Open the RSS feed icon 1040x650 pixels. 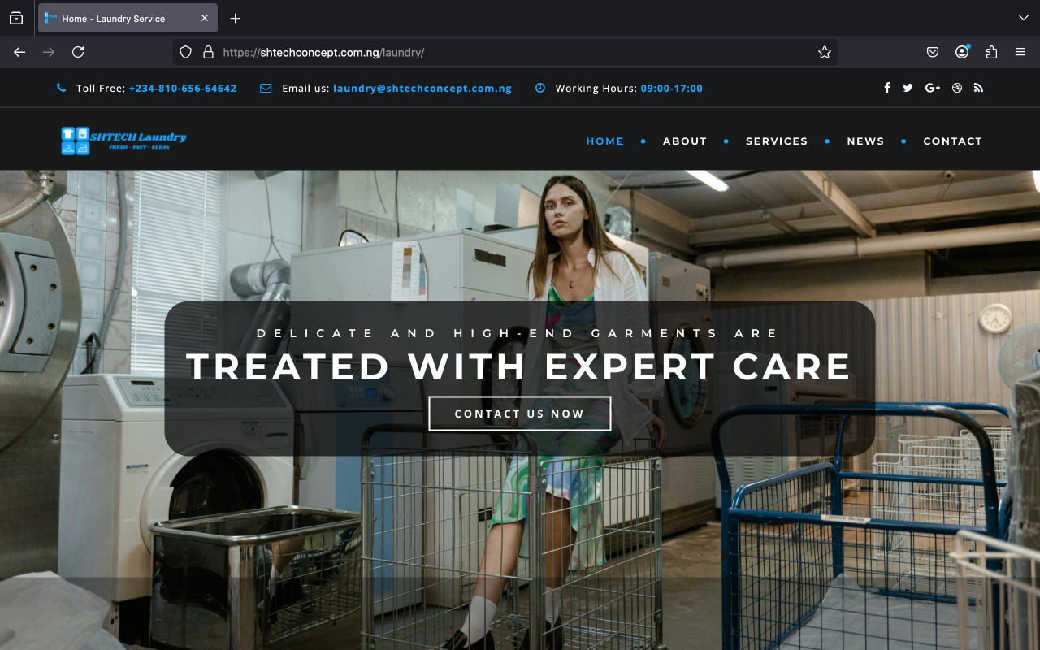point(978,88)
